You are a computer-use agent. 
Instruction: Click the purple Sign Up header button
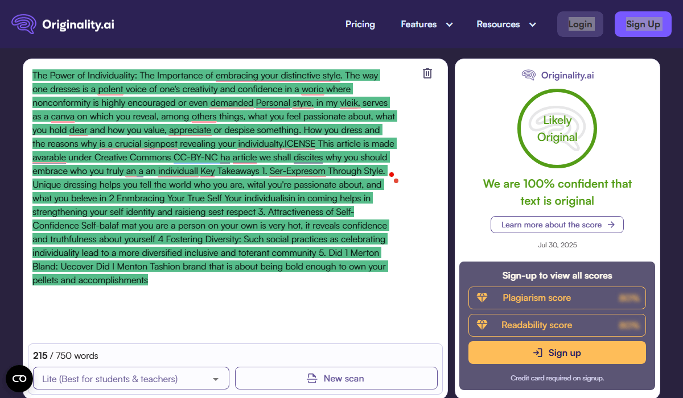(x=643, y=24)
